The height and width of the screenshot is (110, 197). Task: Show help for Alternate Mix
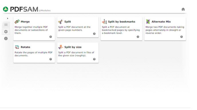click(182, 37)
